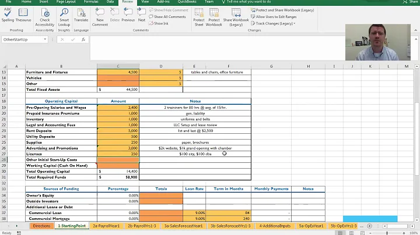The height and width of the screenshot is (235, 420).
Task: Click inside the formula bar
Action: point(218,48)
